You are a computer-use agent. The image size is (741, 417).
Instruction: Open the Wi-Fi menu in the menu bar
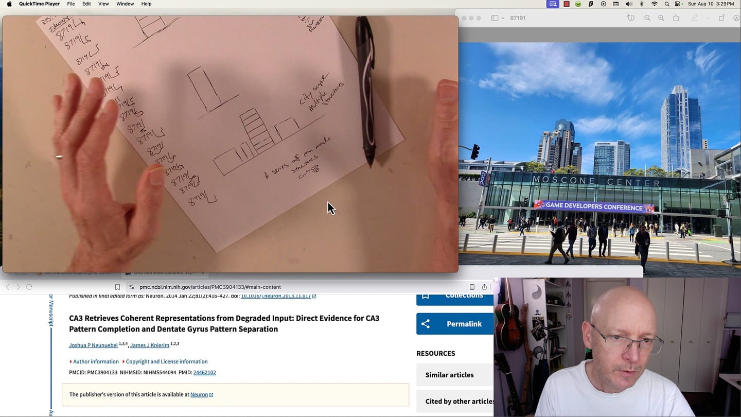(x=654, y=4)
